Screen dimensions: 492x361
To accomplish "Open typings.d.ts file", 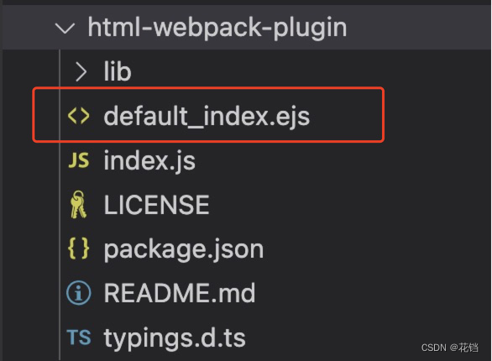I will (x=175, y=338).
